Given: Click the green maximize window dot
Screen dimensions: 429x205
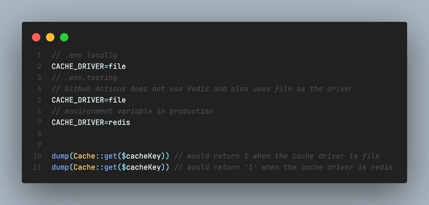Looking at the screenshot, I should coord(64,37).
